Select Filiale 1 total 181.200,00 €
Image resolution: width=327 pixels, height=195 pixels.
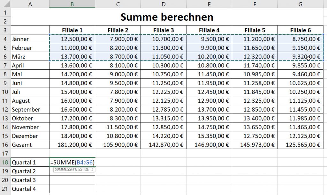point(72,145)
